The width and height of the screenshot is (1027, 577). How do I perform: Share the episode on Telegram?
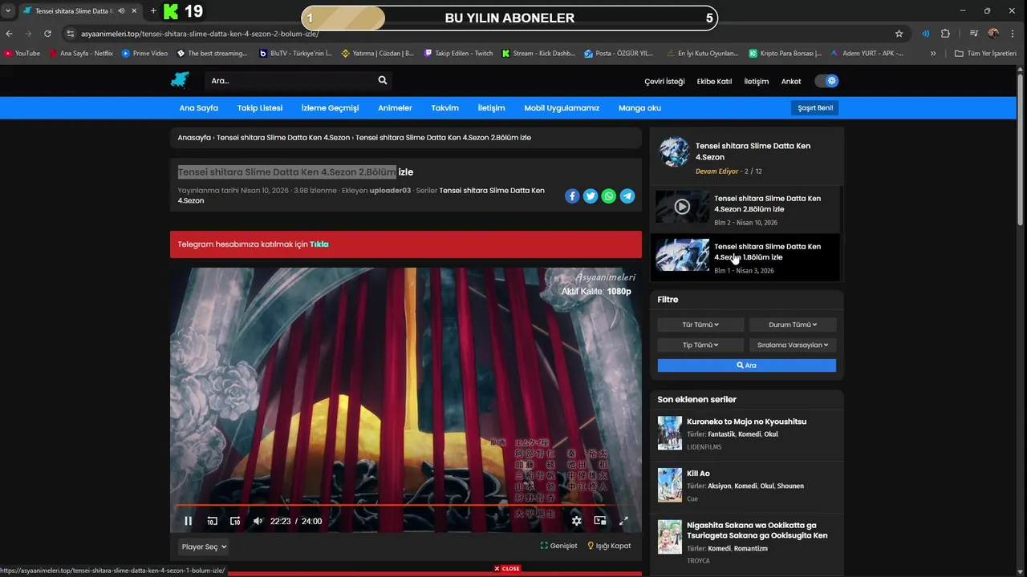[627, 196]
